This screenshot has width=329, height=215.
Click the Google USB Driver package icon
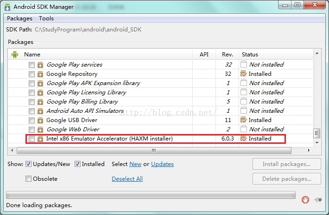40,120
